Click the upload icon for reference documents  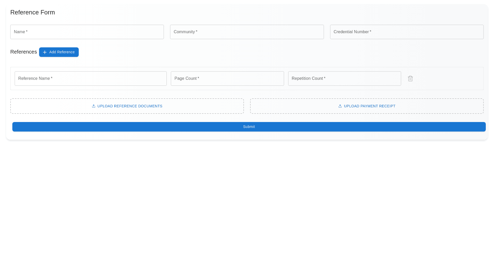click(x=94, y=106)
